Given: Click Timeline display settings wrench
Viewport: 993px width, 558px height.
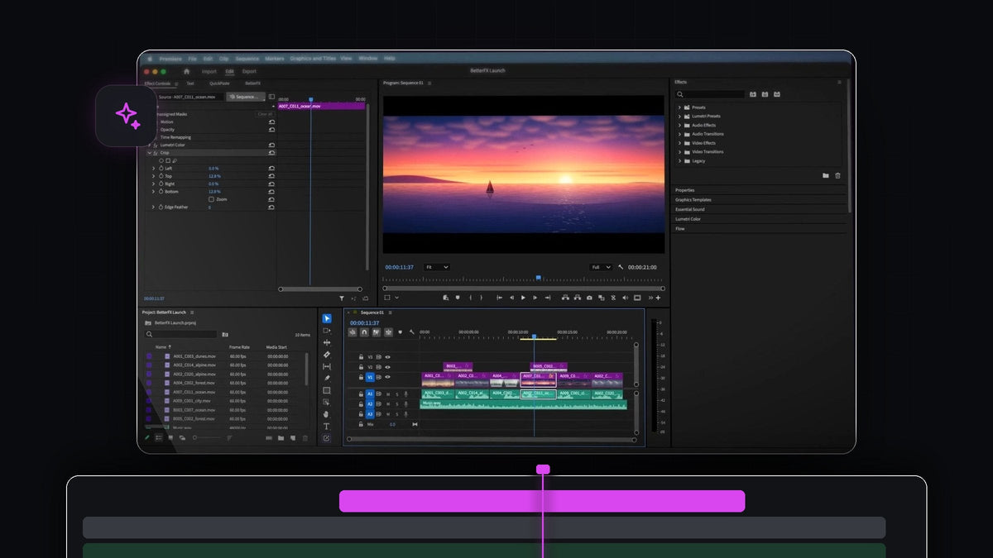Looking at the screenshot, I should pyautogui.click(x=411, y=332).
